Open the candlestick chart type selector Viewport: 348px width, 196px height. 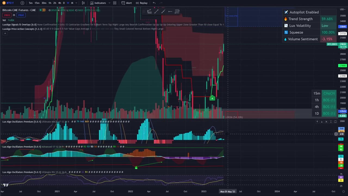(83, 3)
